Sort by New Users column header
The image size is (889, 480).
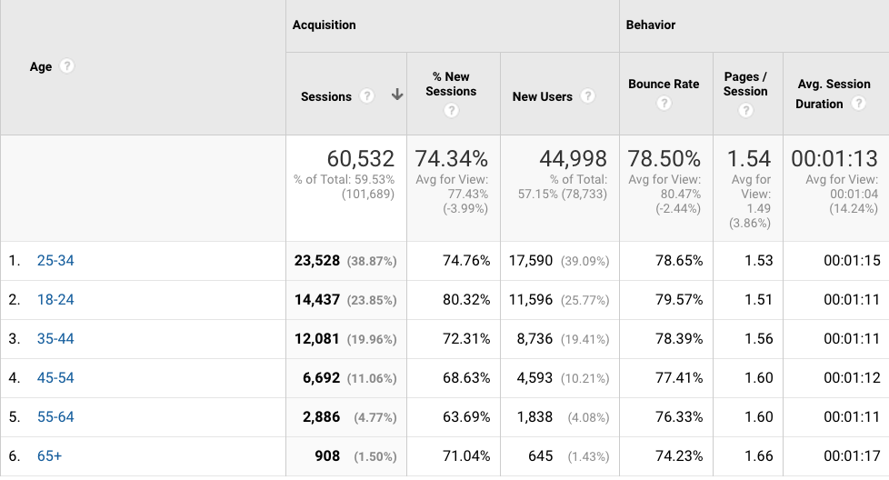click(x=542, y=96)
